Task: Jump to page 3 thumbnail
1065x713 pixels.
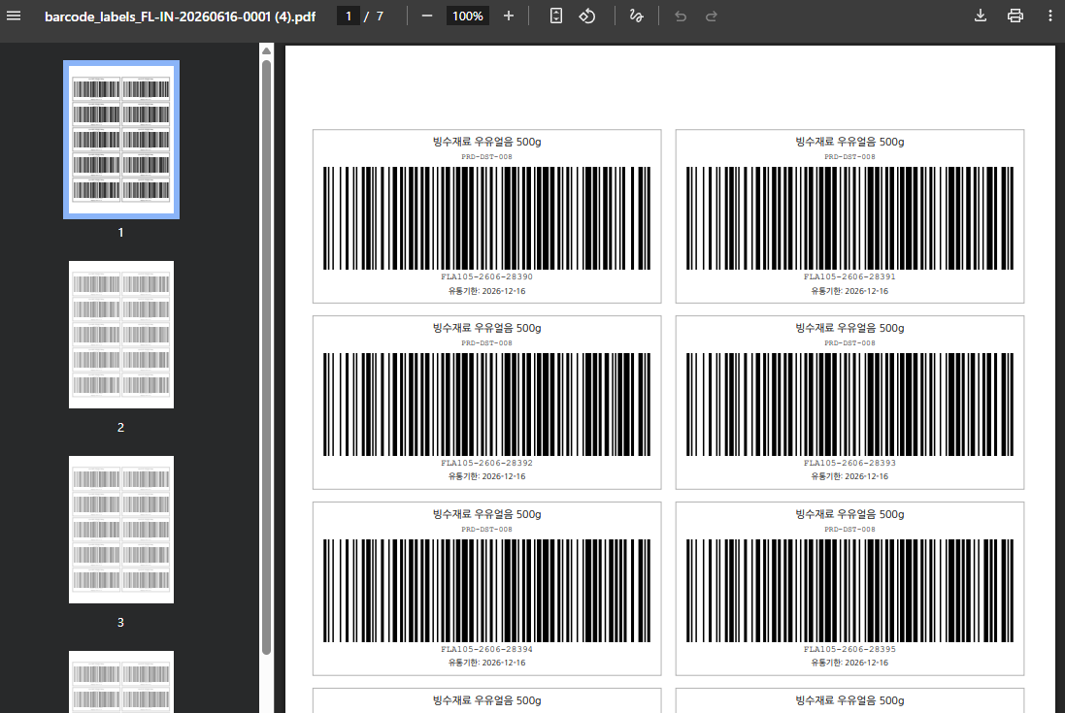Action: (x=121, y=529)
